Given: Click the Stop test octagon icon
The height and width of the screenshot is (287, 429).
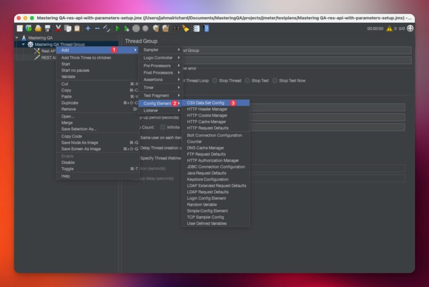Looking at the screenshot, I should 136,28.
